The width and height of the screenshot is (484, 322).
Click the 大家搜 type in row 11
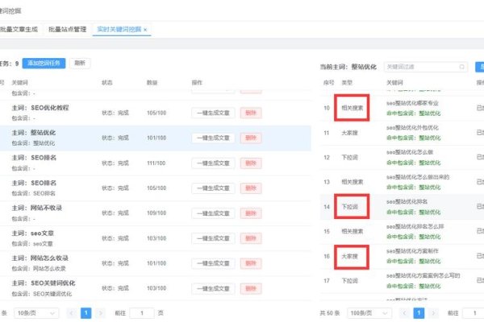tap(349, 133)
